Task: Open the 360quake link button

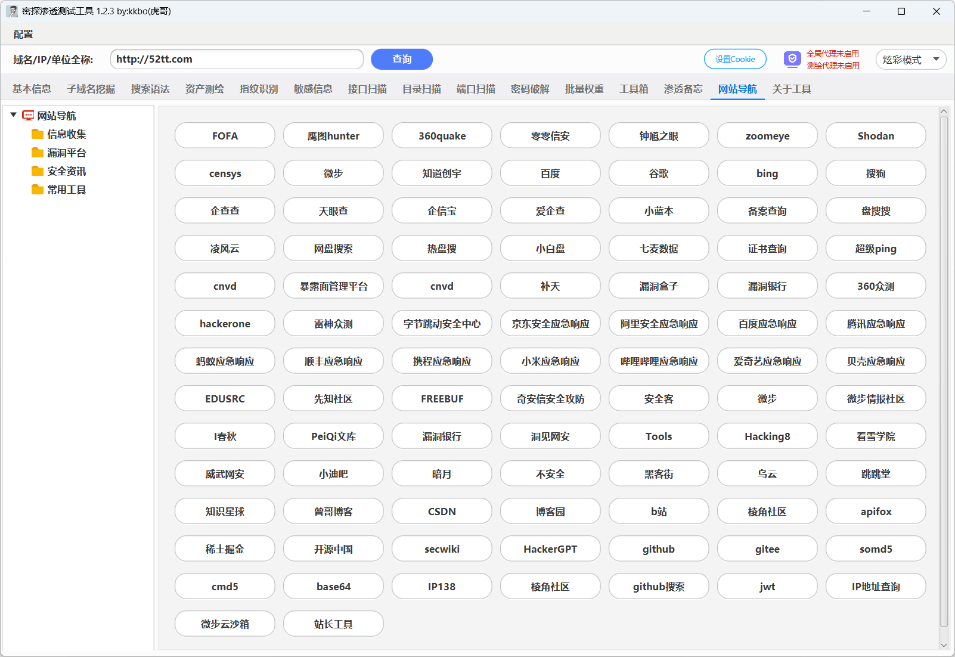Action: tap(442, 135)
